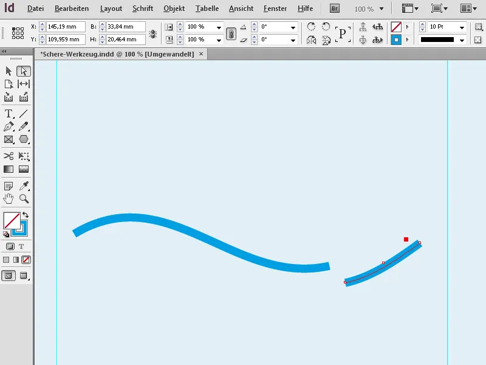Toggle constrain width and height proportions

(152, 34)
